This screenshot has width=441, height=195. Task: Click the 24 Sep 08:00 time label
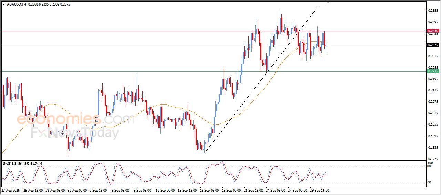click(275, 190)
